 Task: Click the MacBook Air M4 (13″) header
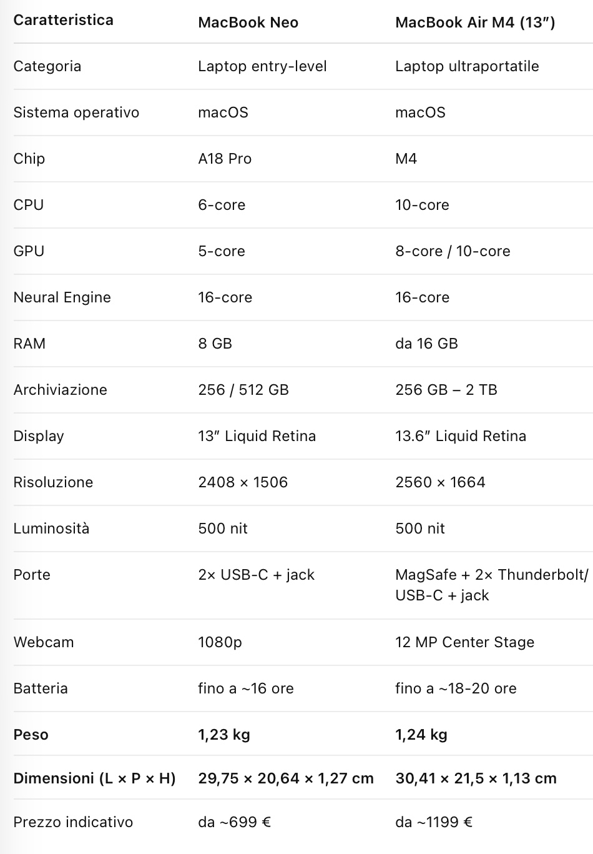pyautogui.click(x=475, y=22)
